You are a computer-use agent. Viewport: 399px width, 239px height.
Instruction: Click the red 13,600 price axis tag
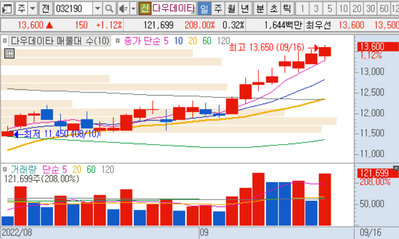click(378, 47)
